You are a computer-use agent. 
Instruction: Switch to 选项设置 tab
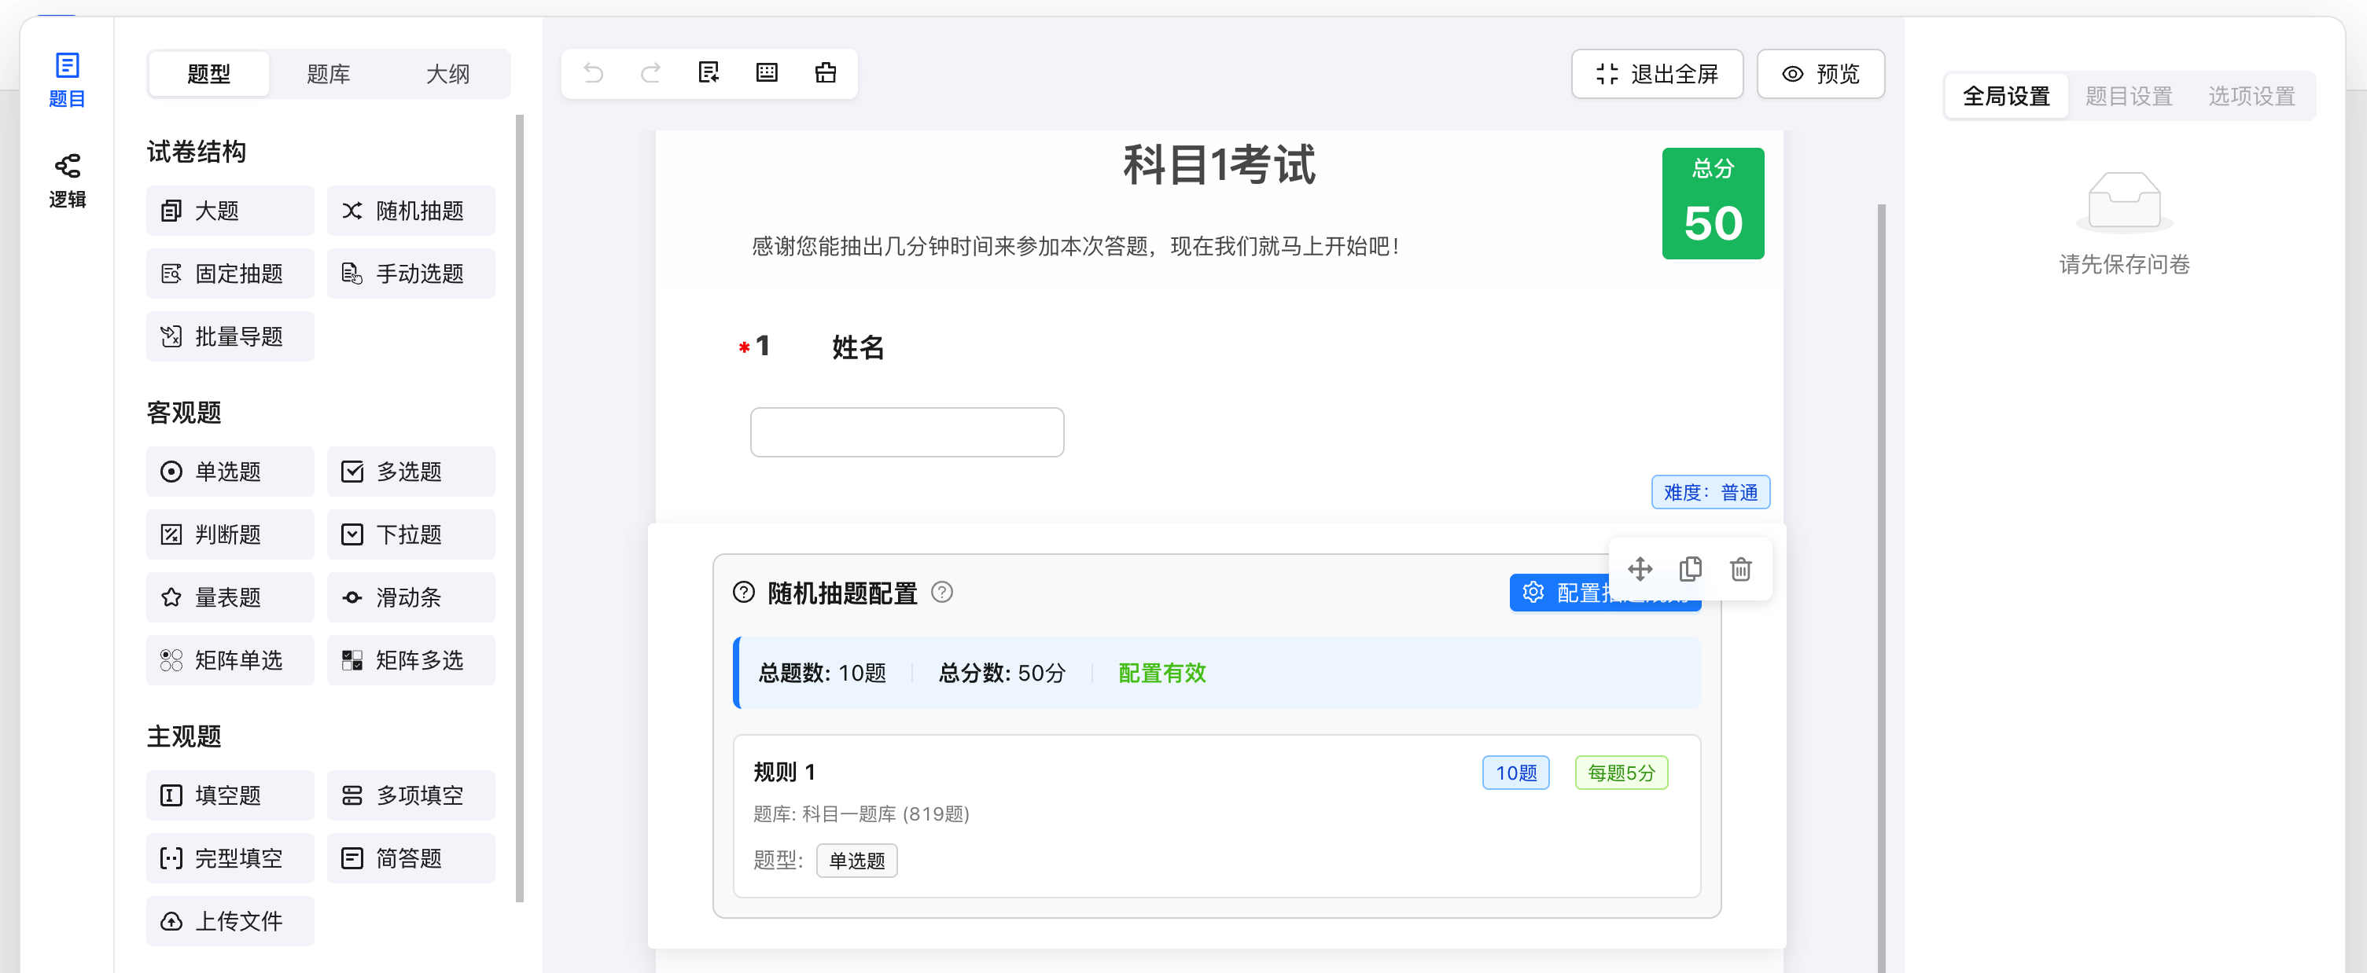[2251, 96]
